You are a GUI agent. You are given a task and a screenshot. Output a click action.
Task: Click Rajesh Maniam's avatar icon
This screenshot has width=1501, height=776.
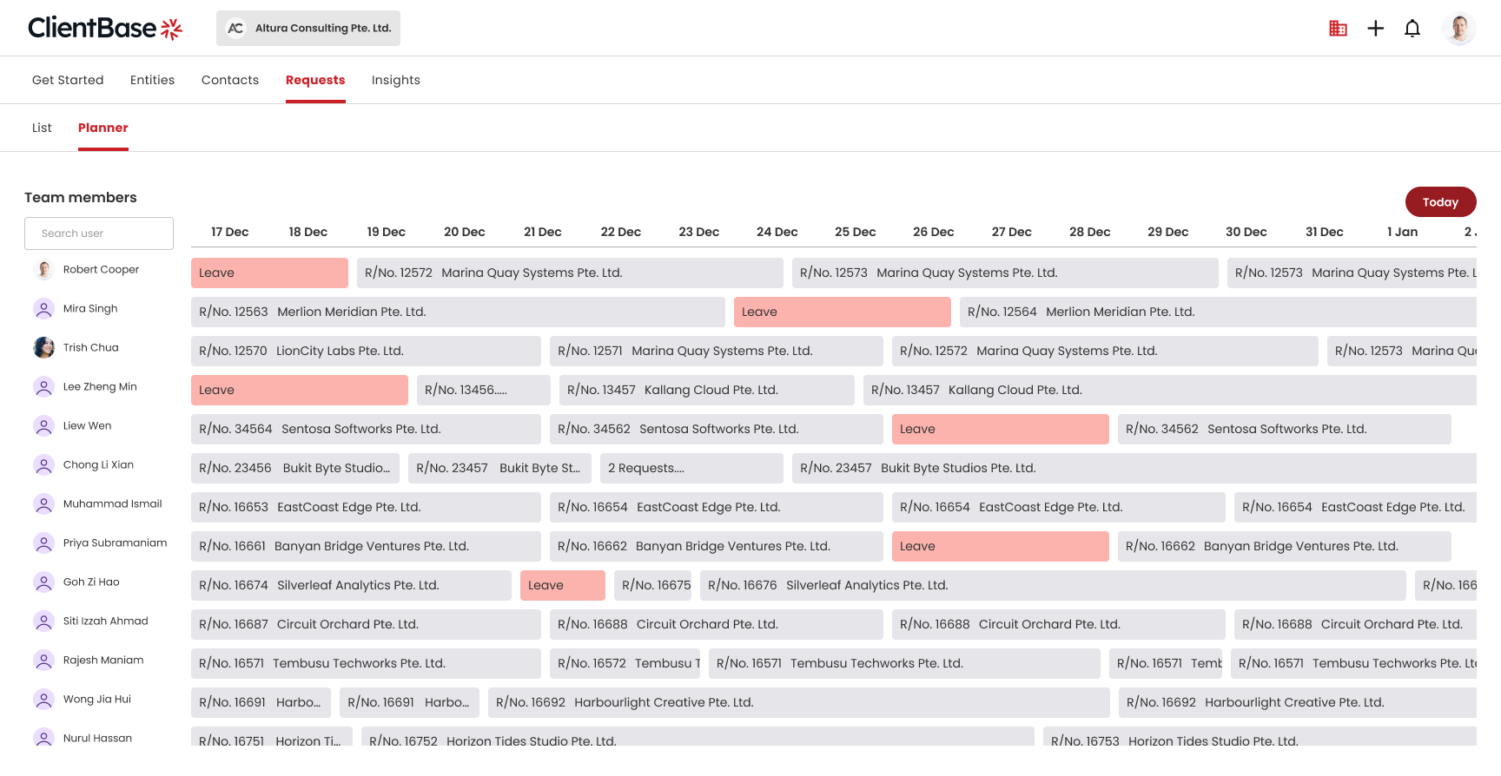(x=43, y=661)
